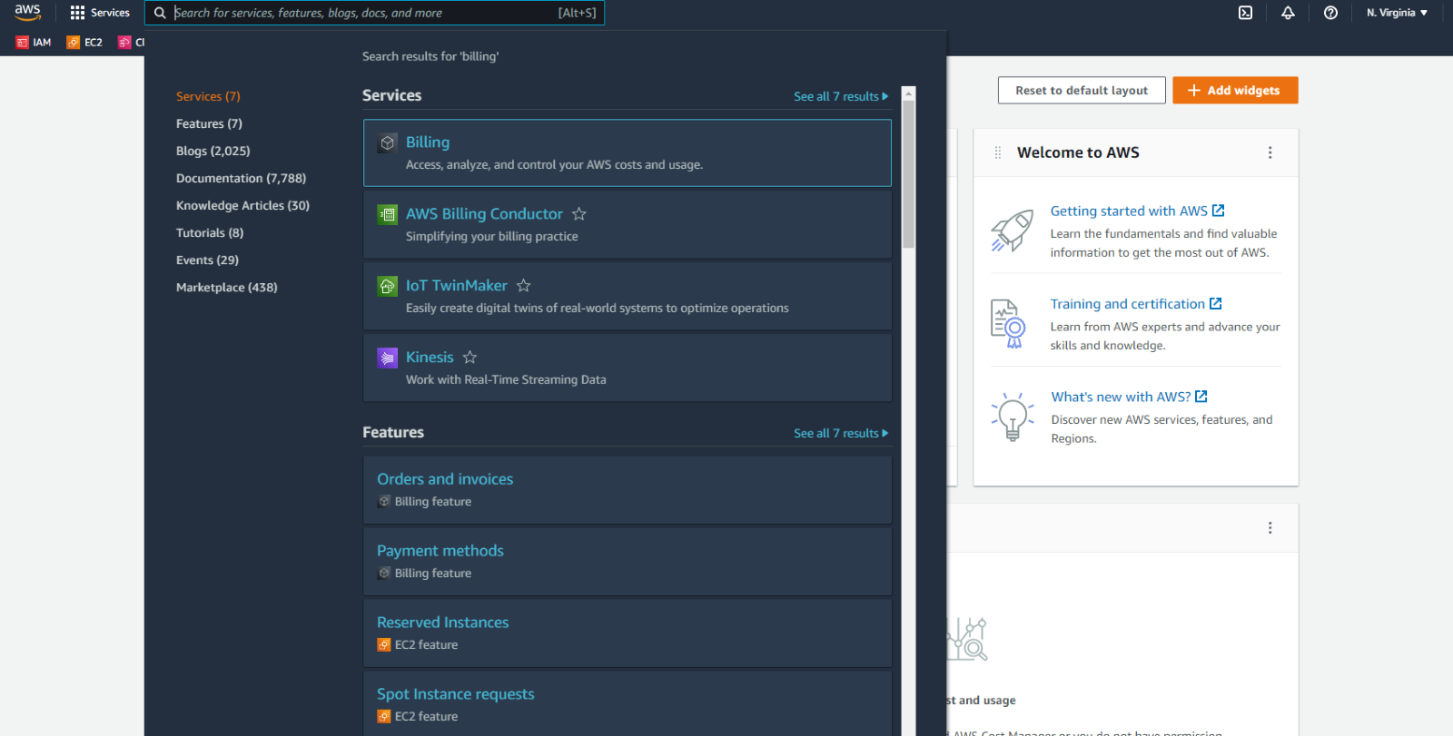Click the help question mark icon

[x=1330, y=13]
